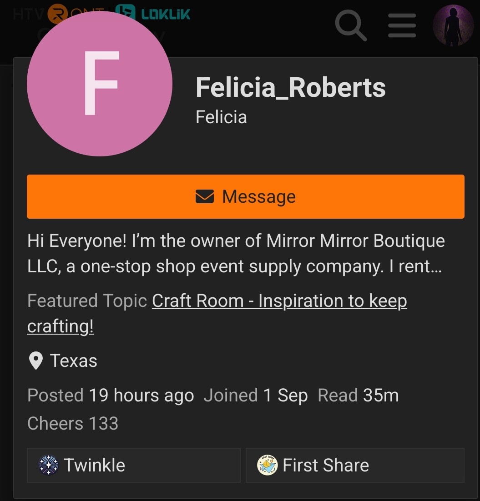The image size is (480, 501).
Task: Click the envelope icon on Message button
Action: pos(204,197)
